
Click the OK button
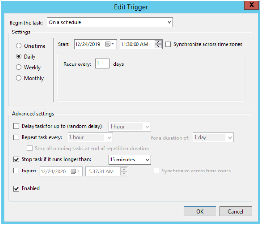(200, 211)
